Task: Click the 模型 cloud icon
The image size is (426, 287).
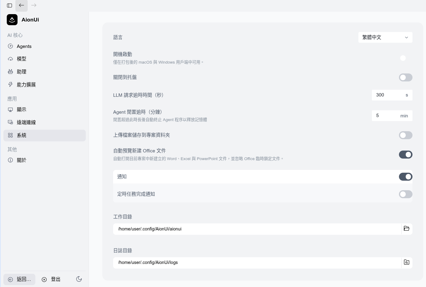Action: tap(10, 59)
